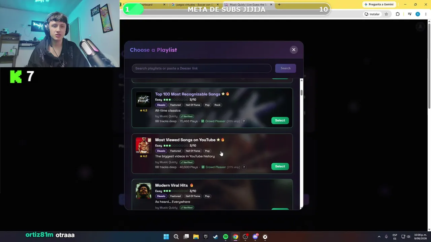
Task: Open Discord from the taskbar
Action: pos(255,237)
